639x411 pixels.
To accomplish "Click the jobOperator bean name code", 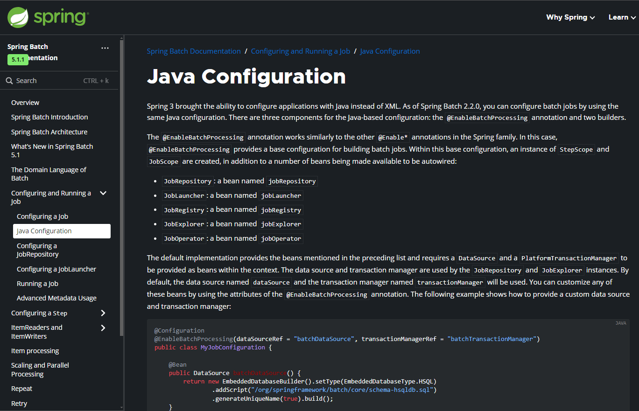I will (x=281, y=239).
